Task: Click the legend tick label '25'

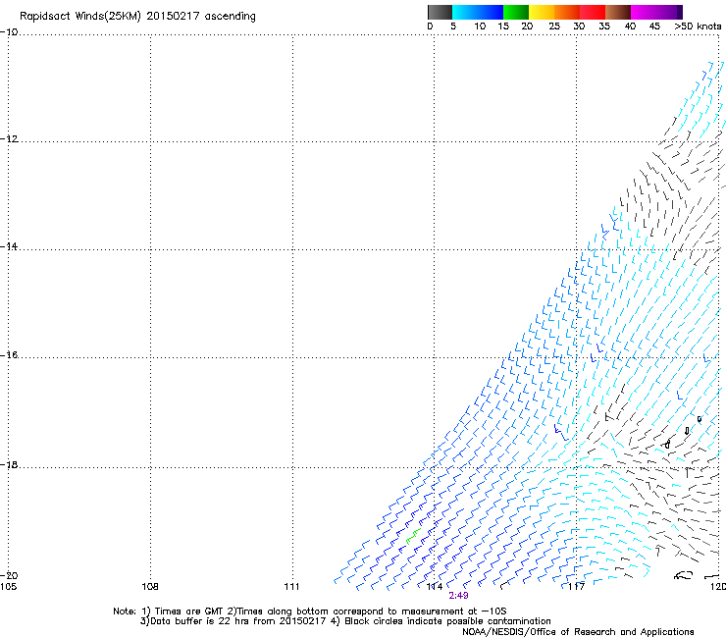Action: point(554,27)
